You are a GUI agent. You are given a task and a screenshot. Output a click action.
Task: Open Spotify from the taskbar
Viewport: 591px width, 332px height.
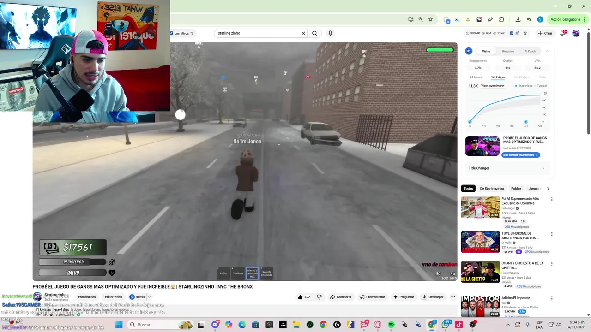pyautogui.click(x=391, y=325)
